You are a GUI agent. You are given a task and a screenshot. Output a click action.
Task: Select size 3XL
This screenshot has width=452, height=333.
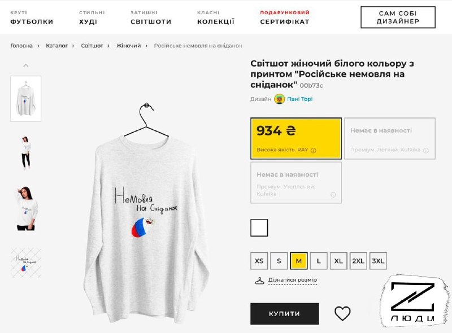tap(377, 261)
